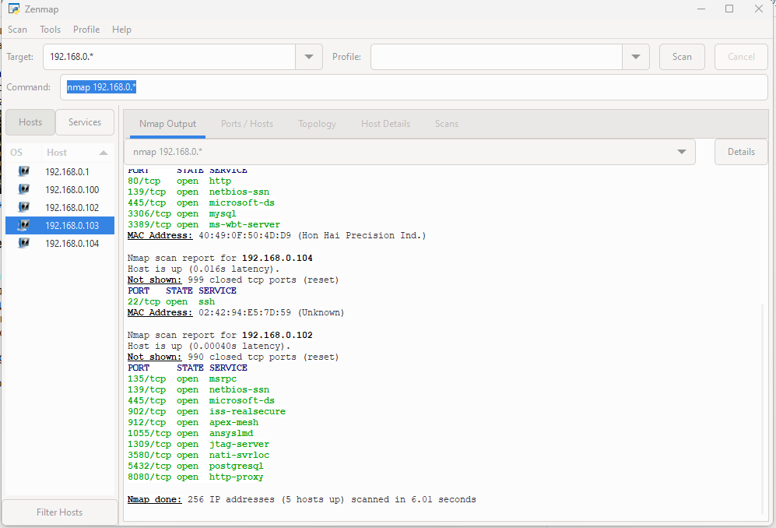This screenshot has height=528, width=776.
Task: Switch to the Ports / Hosts tab
Action: 247,124
